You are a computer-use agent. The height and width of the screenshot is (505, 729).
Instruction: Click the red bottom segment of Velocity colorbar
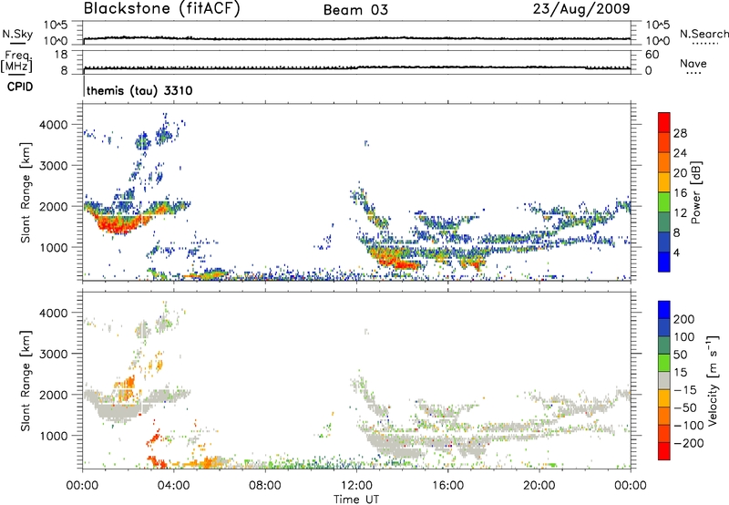664,451
